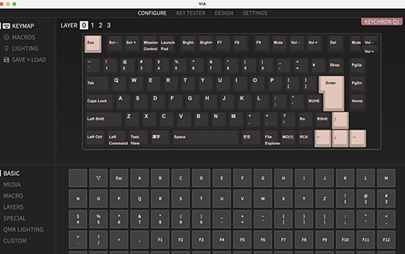The width and height of the screenshot is (405, 254).
Task: Select the right arrow key on the layout
Action: pyautogui.click(x=358, y=139)
